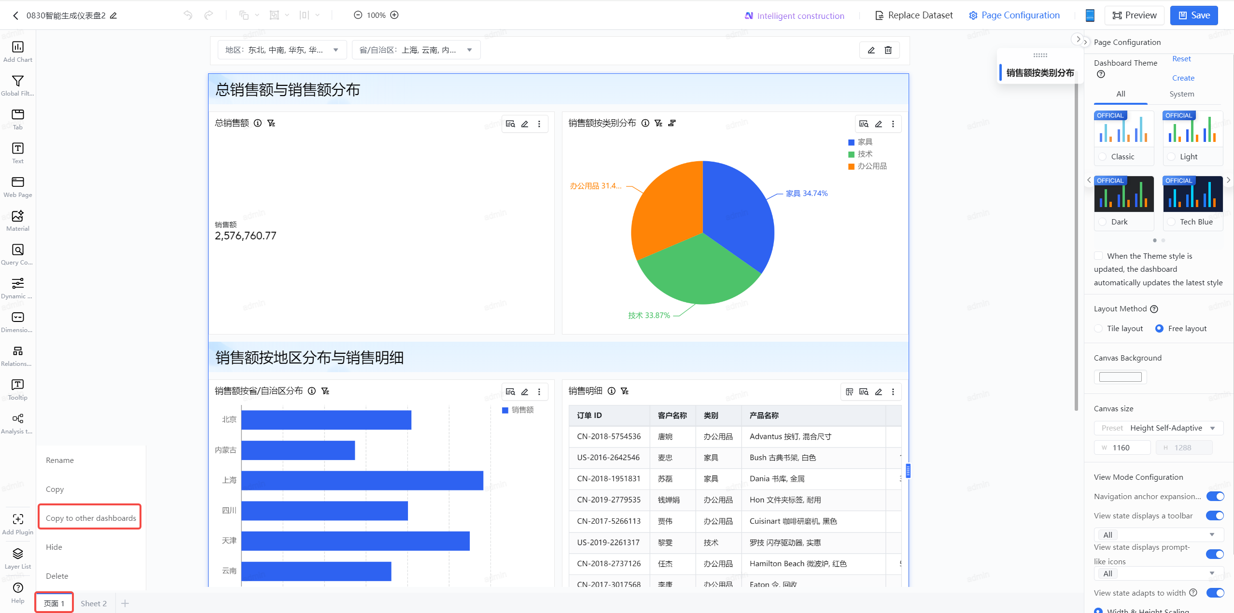Open more options for 销售明细 table
Screen dimensions: 1234x613
pos(893,392)
